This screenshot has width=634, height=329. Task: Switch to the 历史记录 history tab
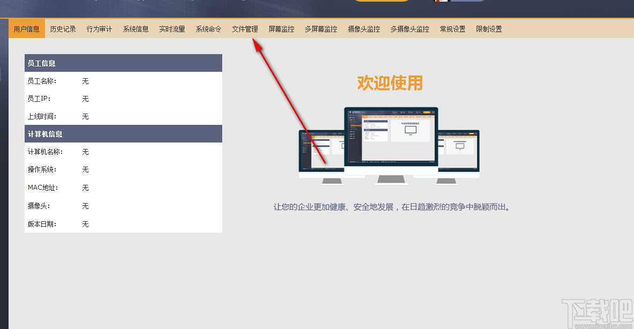(x=63, y=29)
